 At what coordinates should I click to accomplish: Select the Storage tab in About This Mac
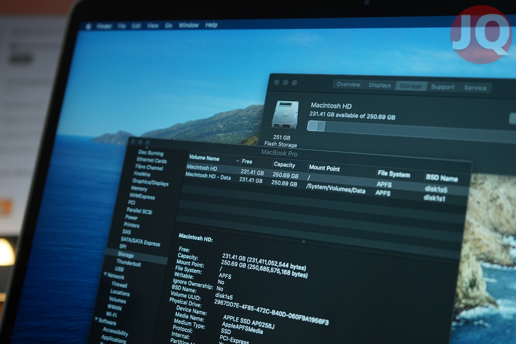coord(411,86)
